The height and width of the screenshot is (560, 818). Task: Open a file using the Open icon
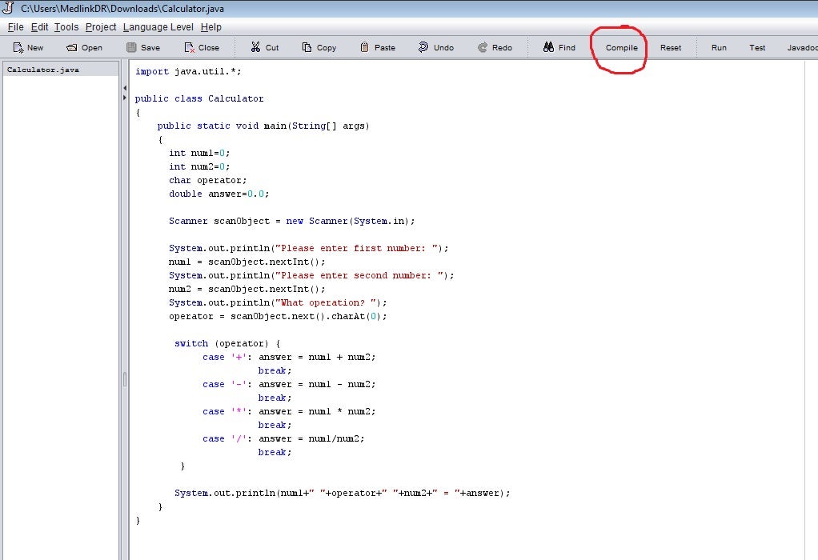coord(83,47)
